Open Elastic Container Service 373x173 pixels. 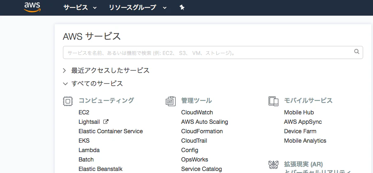[111, 131]
